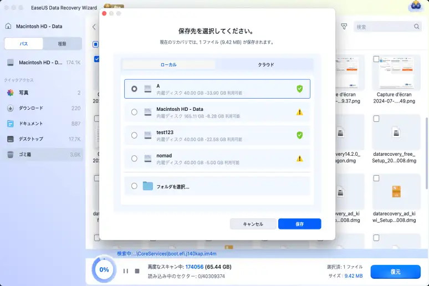Viewport: 429px width, 286px height.
Task: Open ダウンロード downloads sidebar item
Action: pyautogui.click(x=43, y=108)
